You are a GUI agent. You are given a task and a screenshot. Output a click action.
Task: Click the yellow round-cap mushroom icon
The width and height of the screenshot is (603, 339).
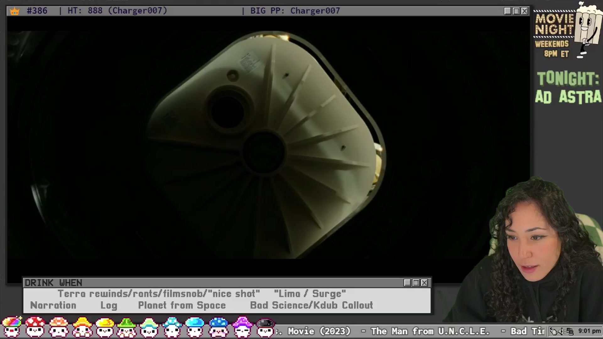pyautogui.click(x=105, y=327)
